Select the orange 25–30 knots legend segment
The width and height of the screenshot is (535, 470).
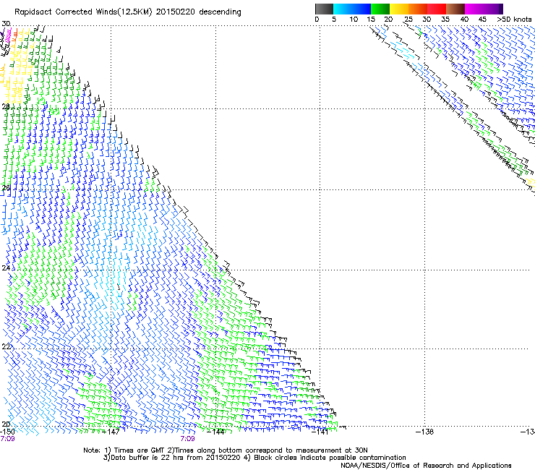(x=418, y=9)
